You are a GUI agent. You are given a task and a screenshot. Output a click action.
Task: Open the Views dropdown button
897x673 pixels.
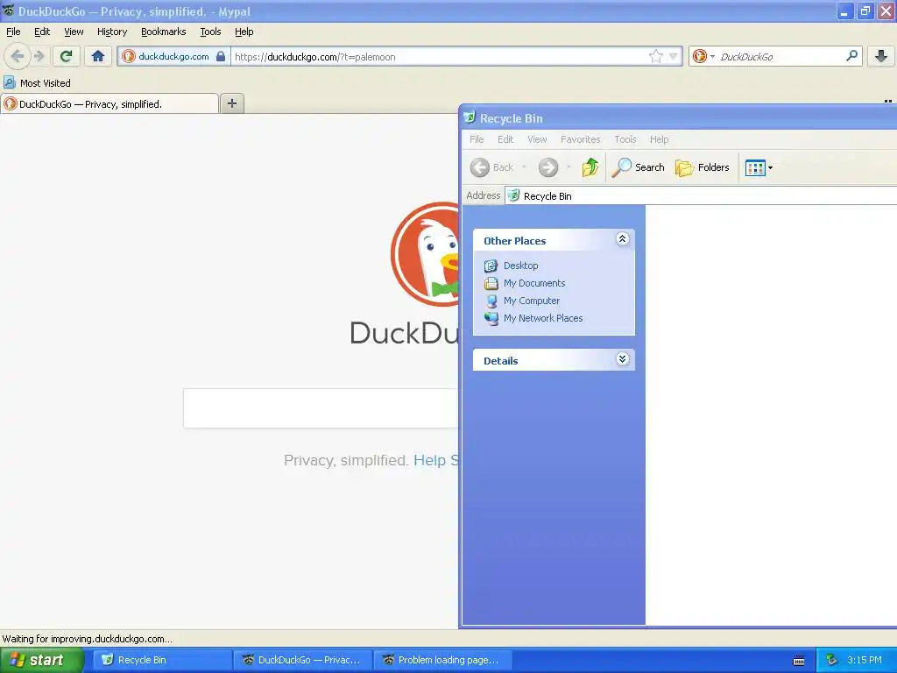759,167
